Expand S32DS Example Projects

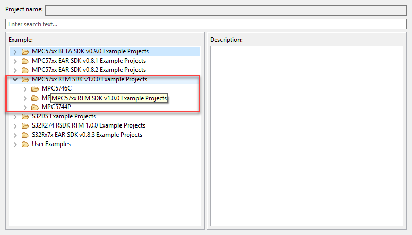tap(15, 117)
